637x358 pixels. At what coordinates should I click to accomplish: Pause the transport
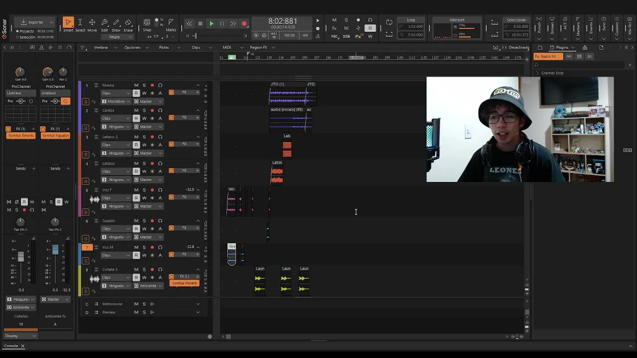(x=222, y=23)
